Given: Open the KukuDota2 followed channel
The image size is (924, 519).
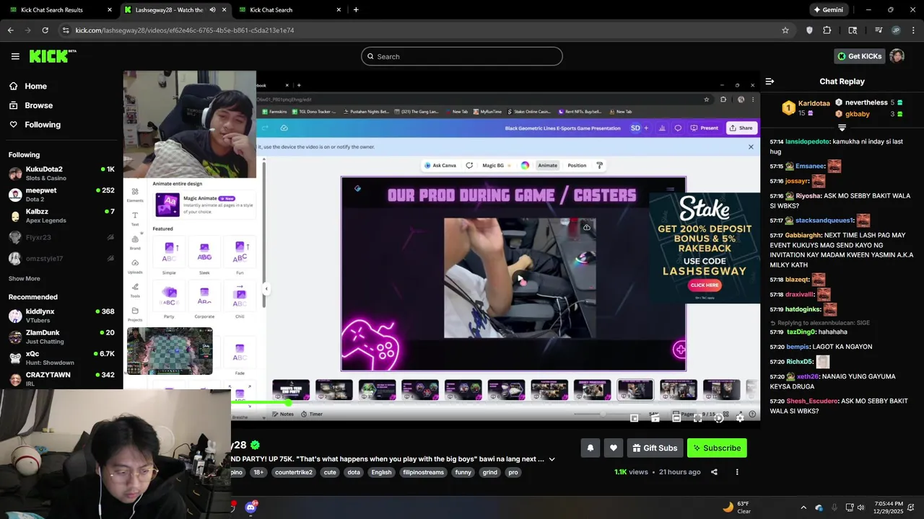Looking at the screenshot, I should 61,173.
